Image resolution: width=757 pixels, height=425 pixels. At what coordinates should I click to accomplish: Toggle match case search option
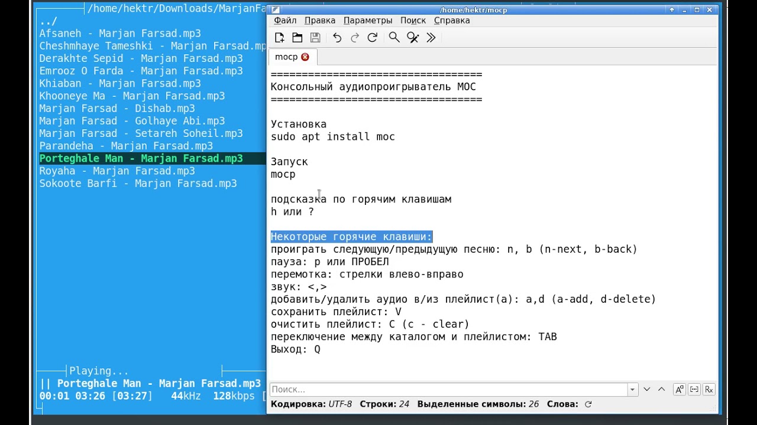point(679,390)
